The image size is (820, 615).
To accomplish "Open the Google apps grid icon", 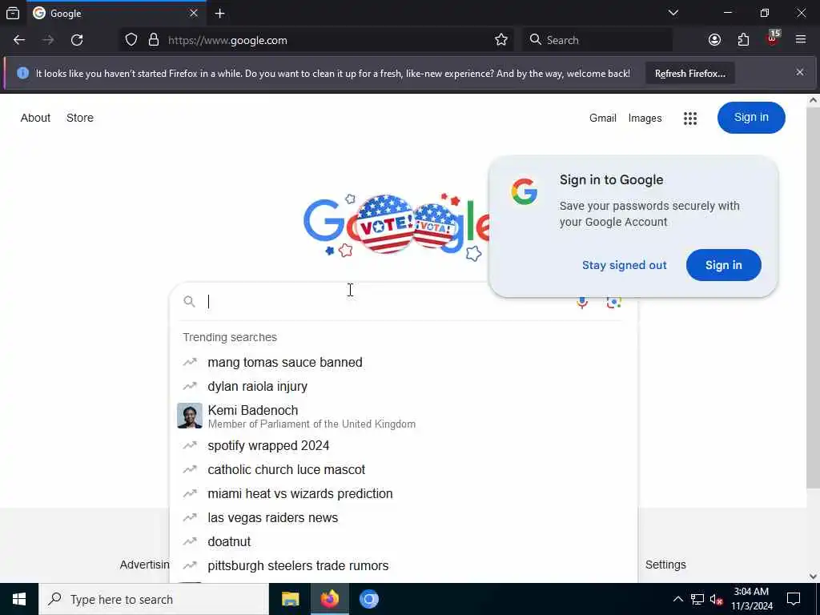I will (689, 119).
